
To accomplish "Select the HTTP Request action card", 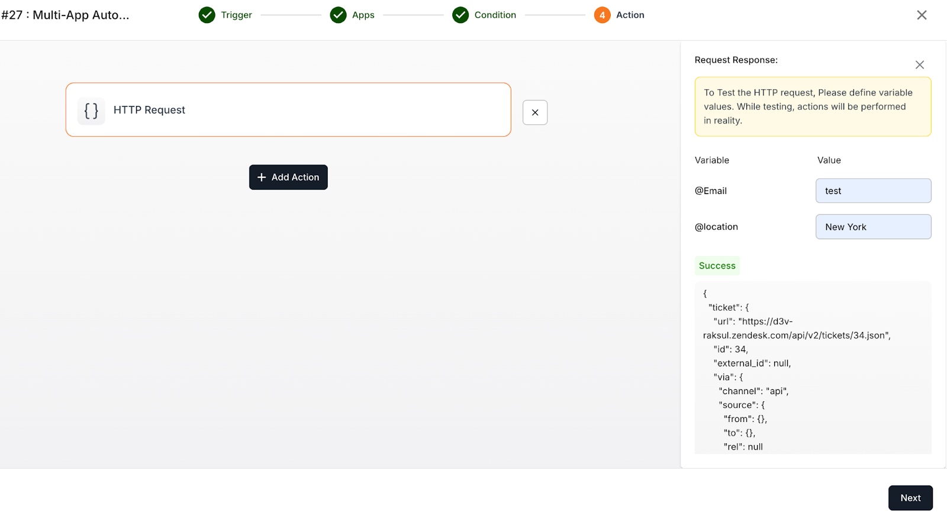I will click(x=308, y=110).
